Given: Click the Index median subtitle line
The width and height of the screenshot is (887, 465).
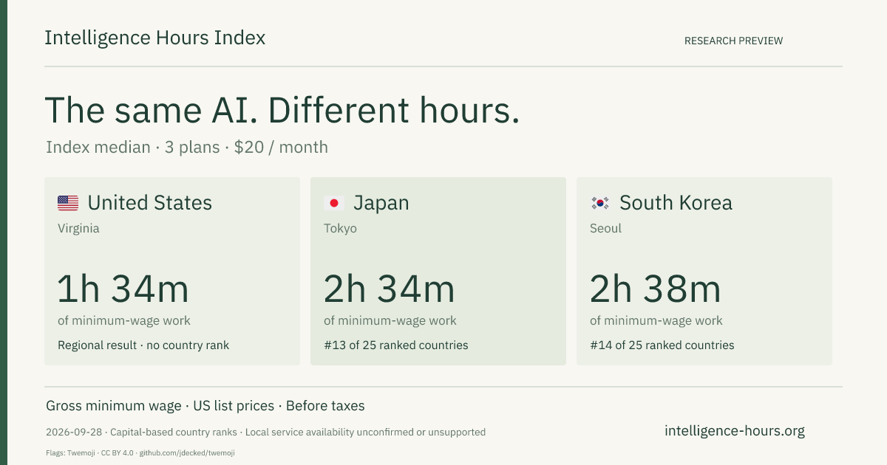Looking at the screenshot, I should pos(187,147).
